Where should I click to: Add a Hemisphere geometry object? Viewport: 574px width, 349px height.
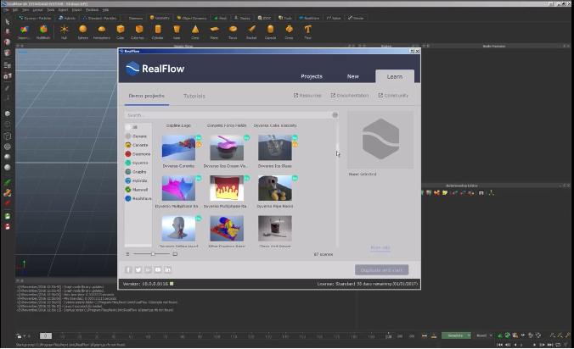point(101,31)
